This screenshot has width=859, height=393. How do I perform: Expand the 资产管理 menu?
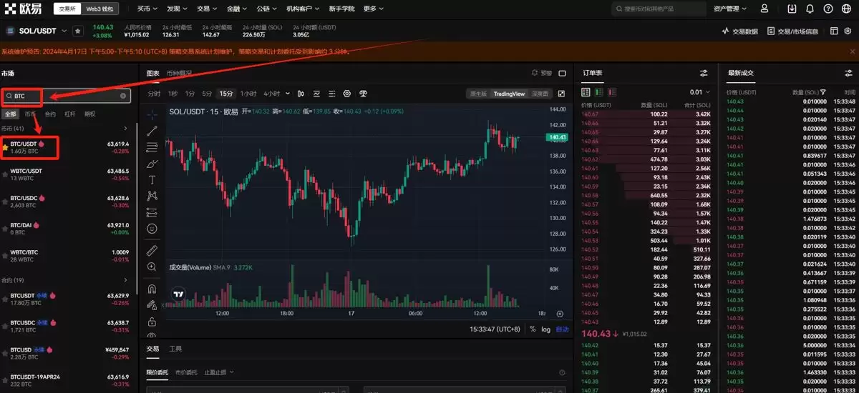pyautogui.click(x=729, y=9)
